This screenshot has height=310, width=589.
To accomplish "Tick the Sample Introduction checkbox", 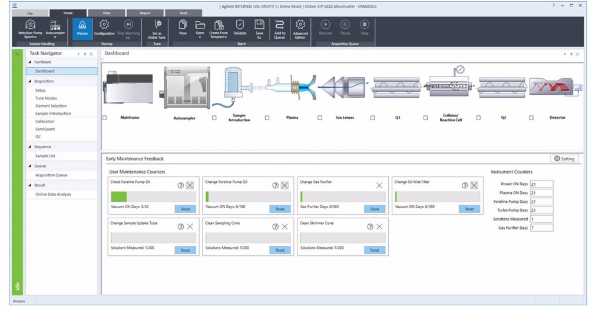I will coord(214,118).
